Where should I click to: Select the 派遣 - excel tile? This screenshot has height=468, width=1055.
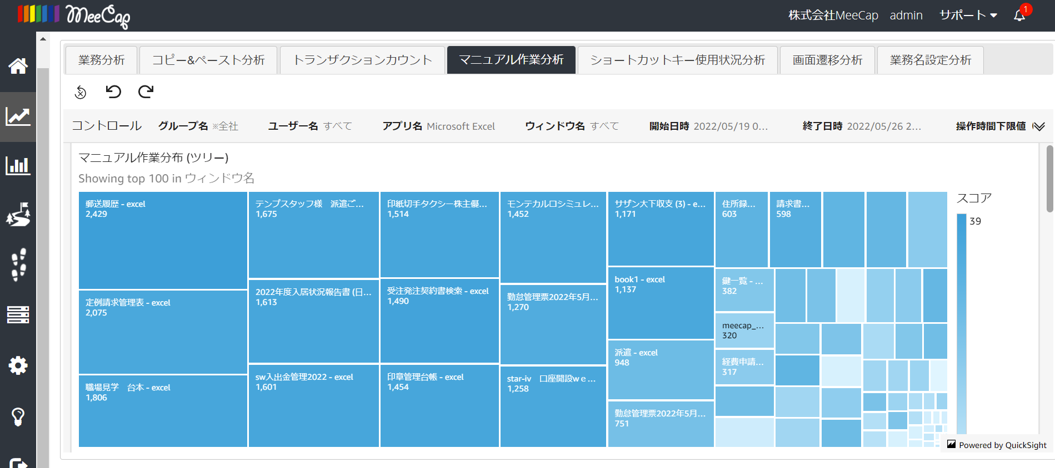point(661,370)
